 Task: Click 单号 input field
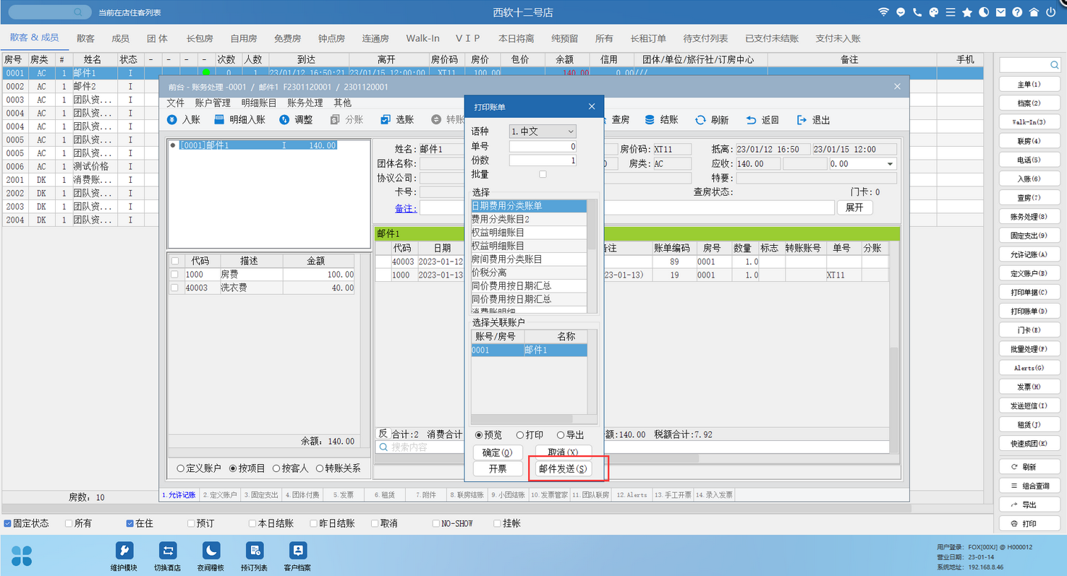point(543,147)
